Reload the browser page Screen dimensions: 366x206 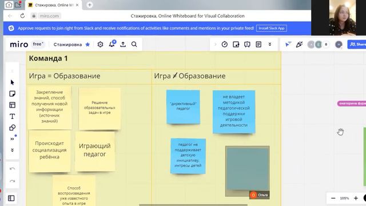pos(22,16)
